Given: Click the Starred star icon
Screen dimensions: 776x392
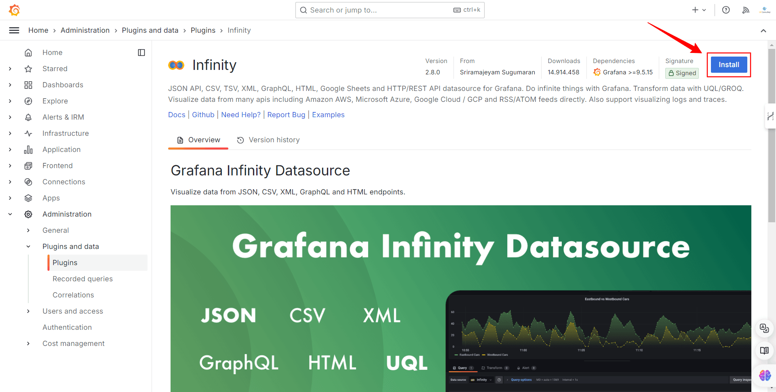Looking at the screenshot, I should coord(28,69).
